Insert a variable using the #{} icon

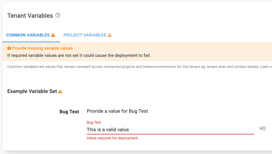coord(263,128)
